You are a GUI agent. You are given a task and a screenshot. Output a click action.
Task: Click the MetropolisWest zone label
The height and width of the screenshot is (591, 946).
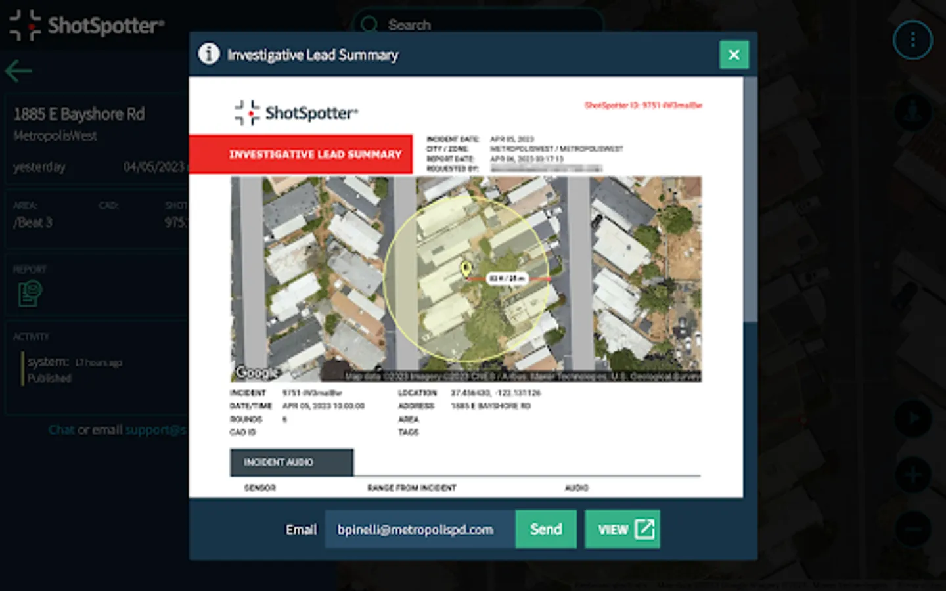coord(55,136)
